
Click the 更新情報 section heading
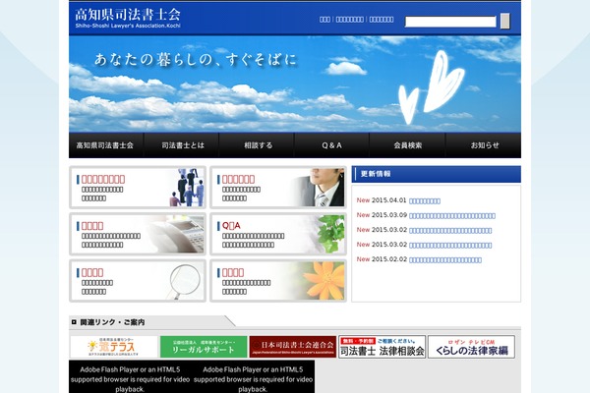pos(437,174)
